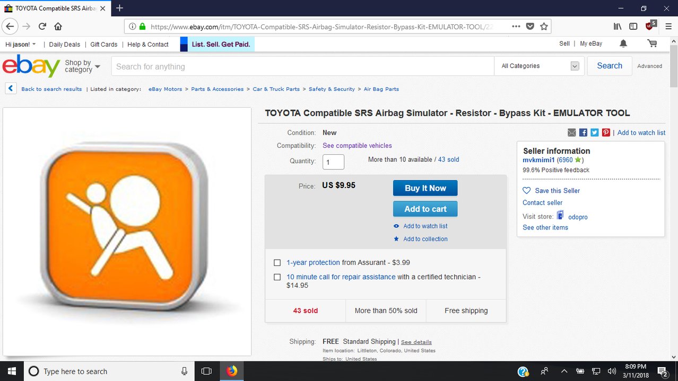Show hidden system tray icons
Screen dimensions: 678x381
click(x=564, y=371)
